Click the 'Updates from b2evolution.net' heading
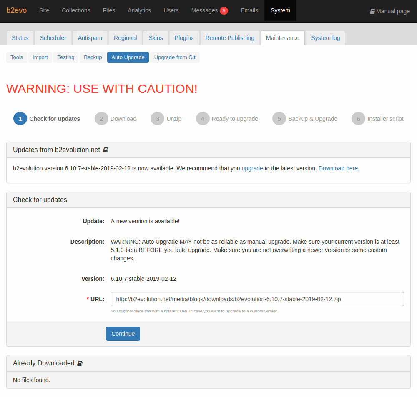 pyautogui.click(x=56, y=150)
